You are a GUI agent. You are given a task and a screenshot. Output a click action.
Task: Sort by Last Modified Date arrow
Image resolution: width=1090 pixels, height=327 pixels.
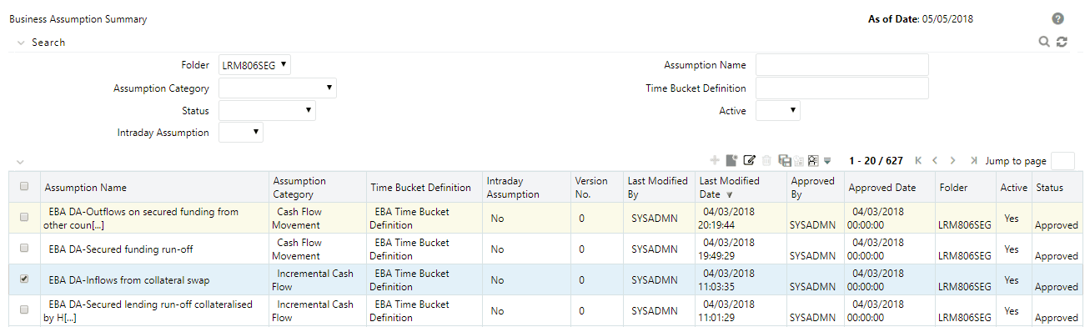coord(729,194)
